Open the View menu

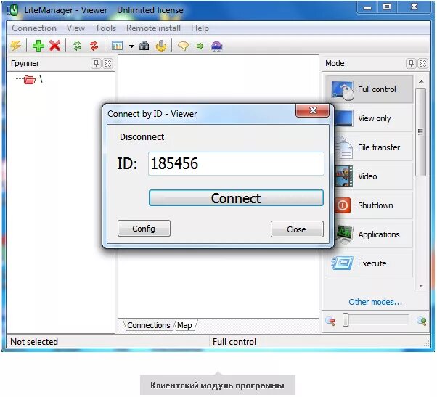click(75, 28)
